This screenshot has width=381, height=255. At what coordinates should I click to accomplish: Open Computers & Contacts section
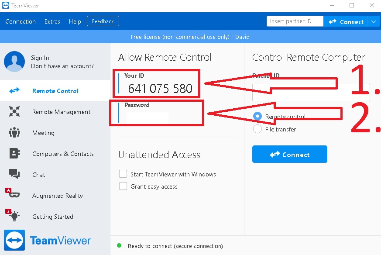click(55, 154)
